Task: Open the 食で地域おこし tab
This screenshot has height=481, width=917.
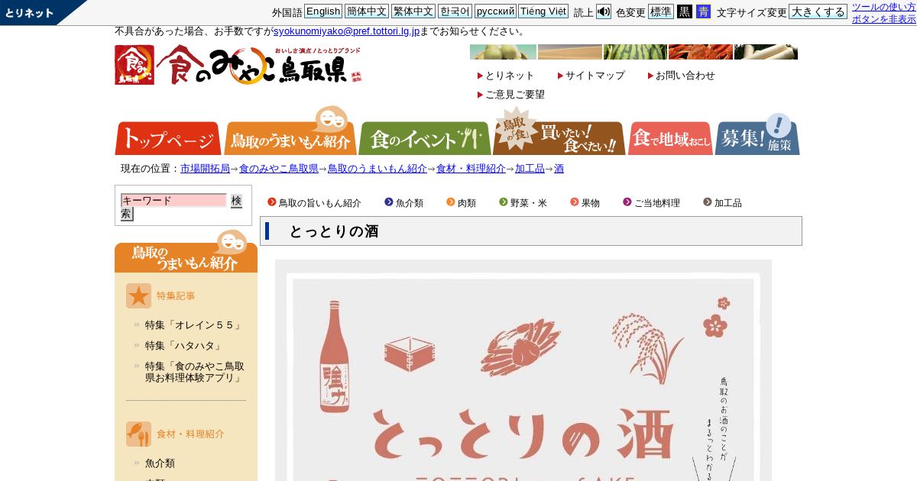Action: click(x=670, y=139)
